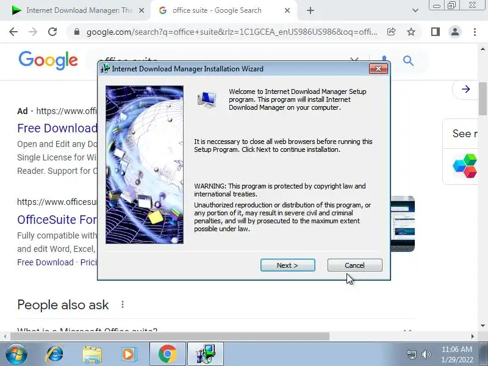Go forward in Chrome browser
The image size is (488, 366).
coord(33,32)
